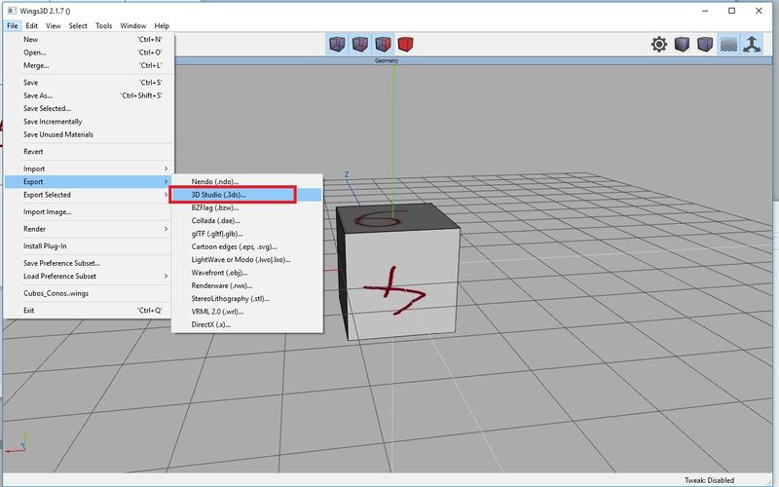Select body selection mode red cube

tap(405, 44)
